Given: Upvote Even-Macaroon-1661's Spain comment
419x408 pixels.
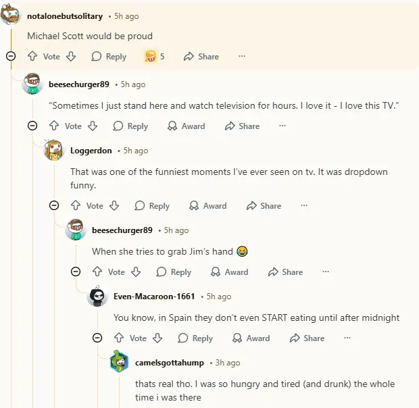Looking at the screenshot, I should (x=119, y=338).
